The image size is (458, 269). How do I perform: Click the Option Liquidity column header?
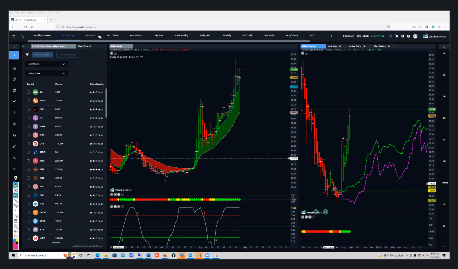click(x=97, y=84)
